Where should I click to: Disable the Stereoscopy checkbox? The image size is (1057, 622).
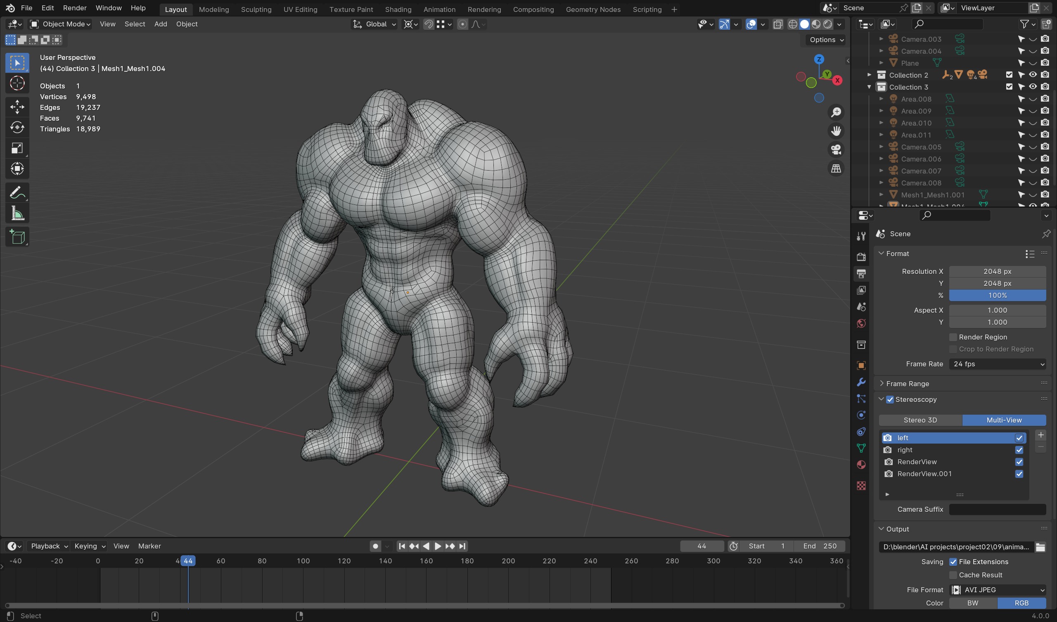click(x=890, y=399)
